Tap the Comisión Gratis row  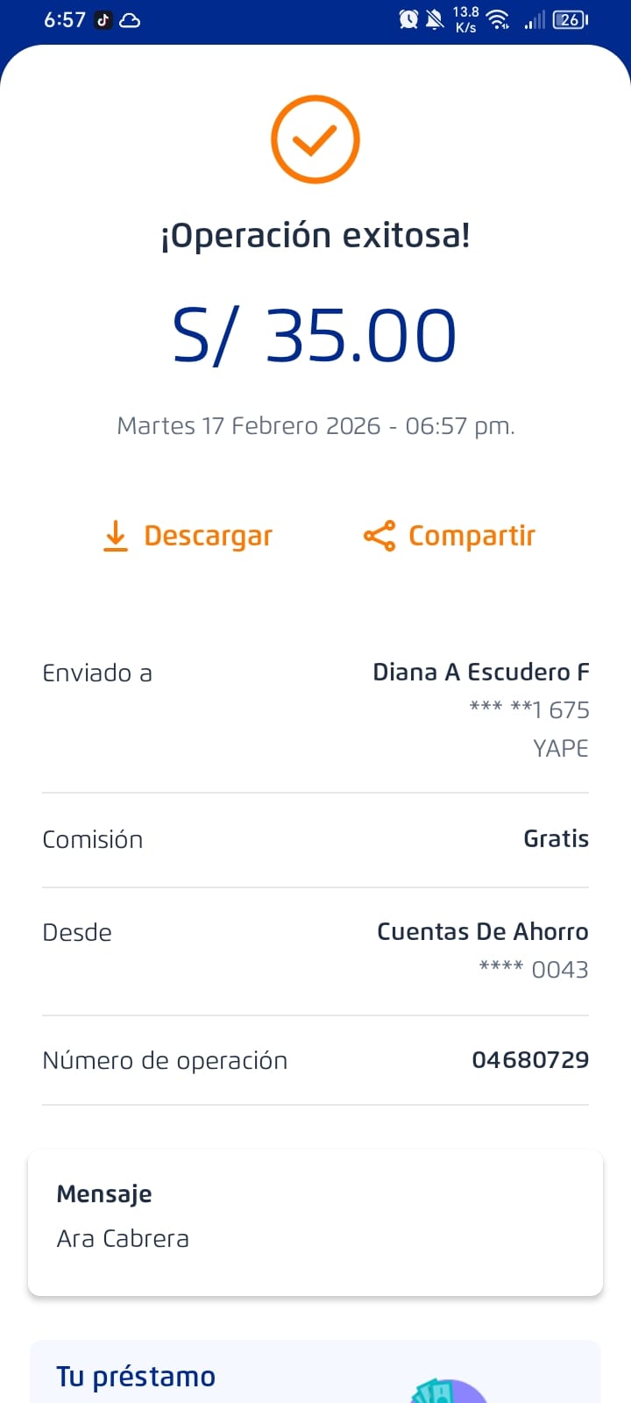(x=315, y=839)
